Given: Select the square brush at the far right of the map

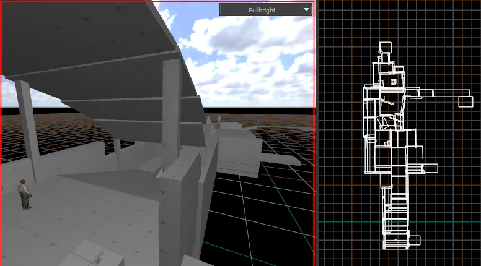Looking at the screenshot, I should pos(466,101).
